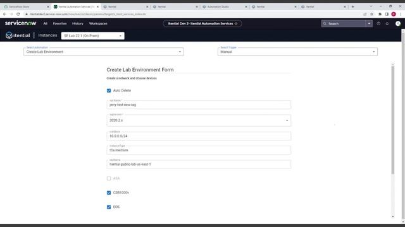This screenshot has height=227, width=405.
Task: Click the Instances label
Action: pyautogui.click(x=47, y=35)
